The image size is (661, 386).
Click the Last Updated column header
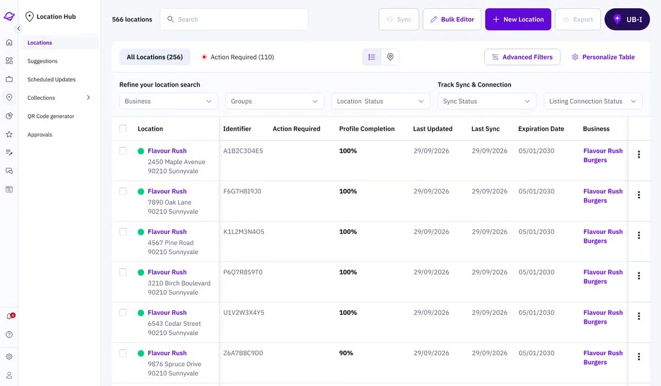(x=433, y=128)
